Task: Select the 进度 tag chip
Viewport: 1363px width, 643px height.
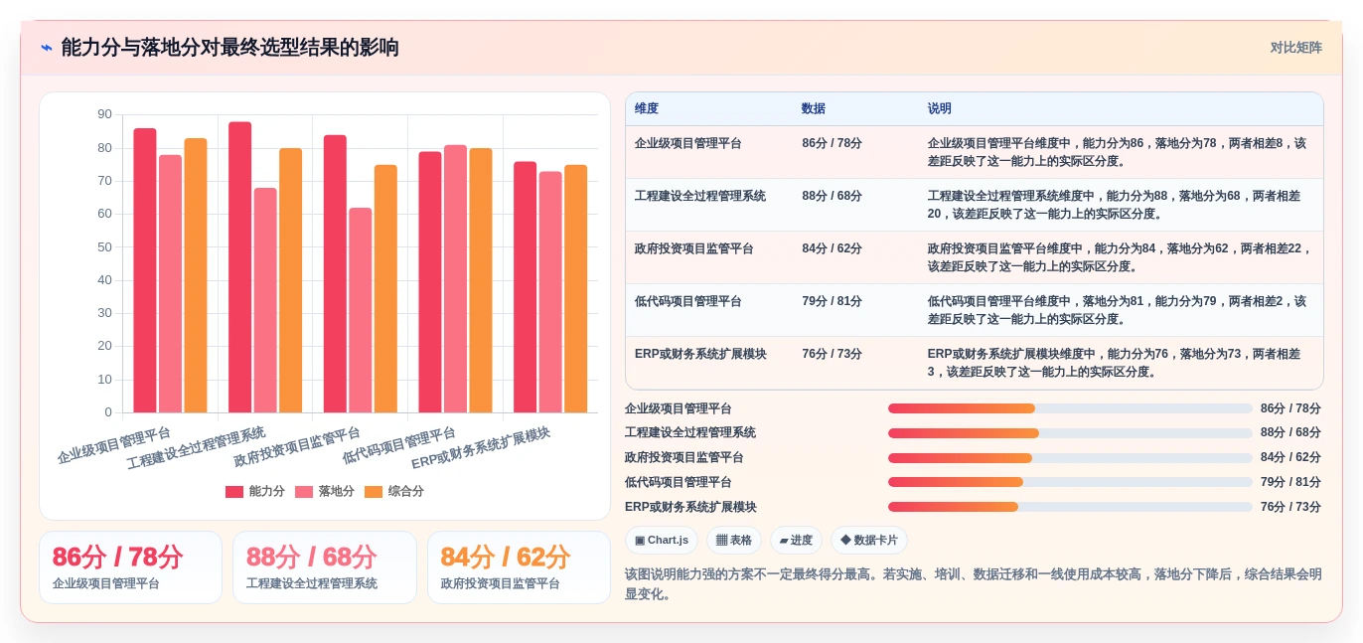Action: [796, 541]
